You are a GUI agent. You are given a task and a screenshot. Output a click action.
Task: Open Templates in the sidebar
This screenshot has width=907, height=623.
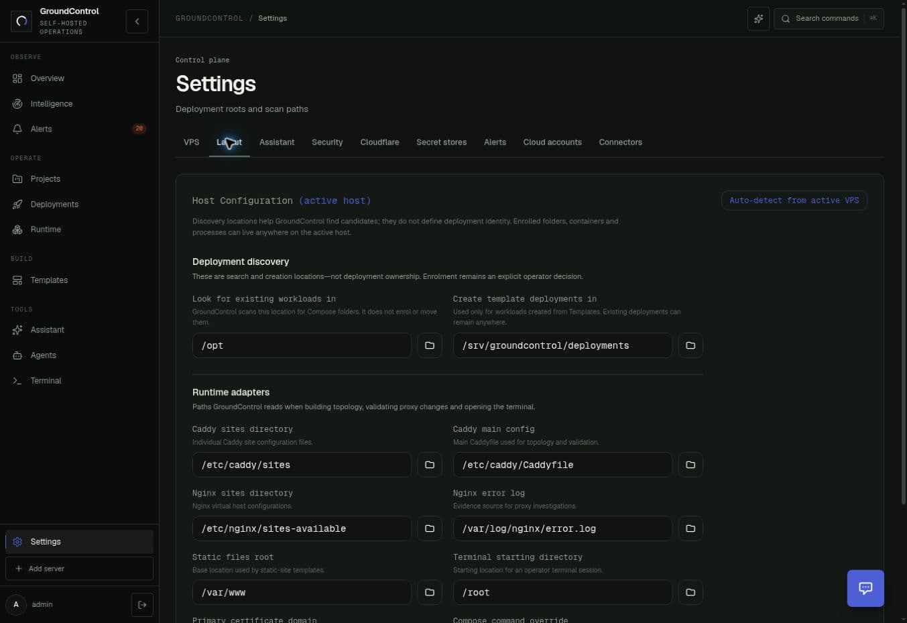pyautogui.click(x=79, y=280)
